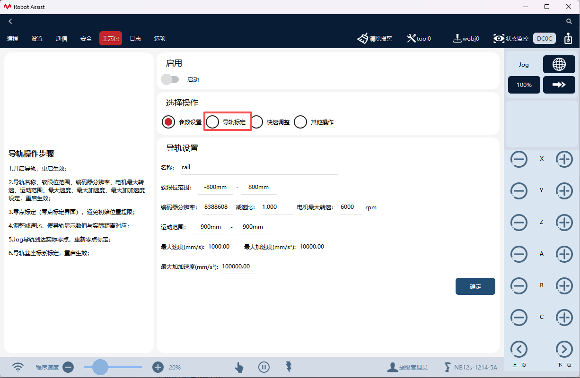Click the 确定 confirm button
580x378 pixels.
coord(475,286)
